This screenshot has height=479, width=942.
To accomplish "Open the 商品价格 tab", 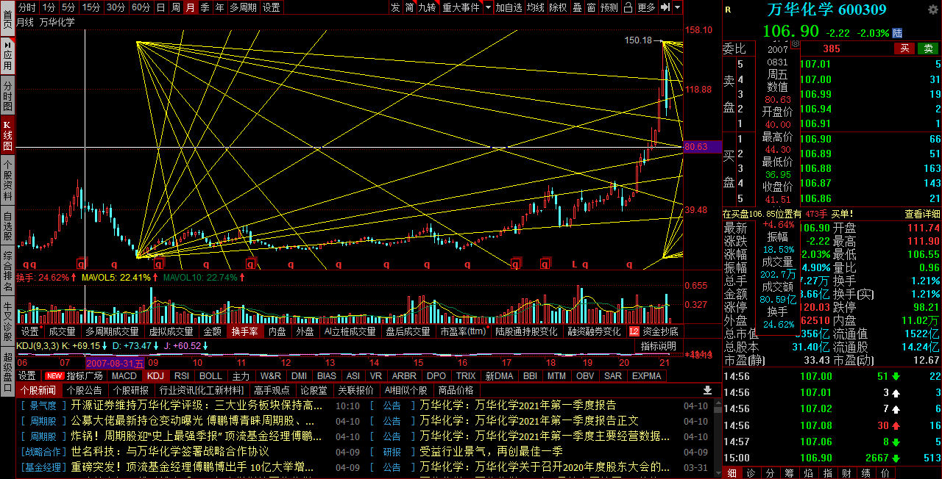I will pos(456,390).
